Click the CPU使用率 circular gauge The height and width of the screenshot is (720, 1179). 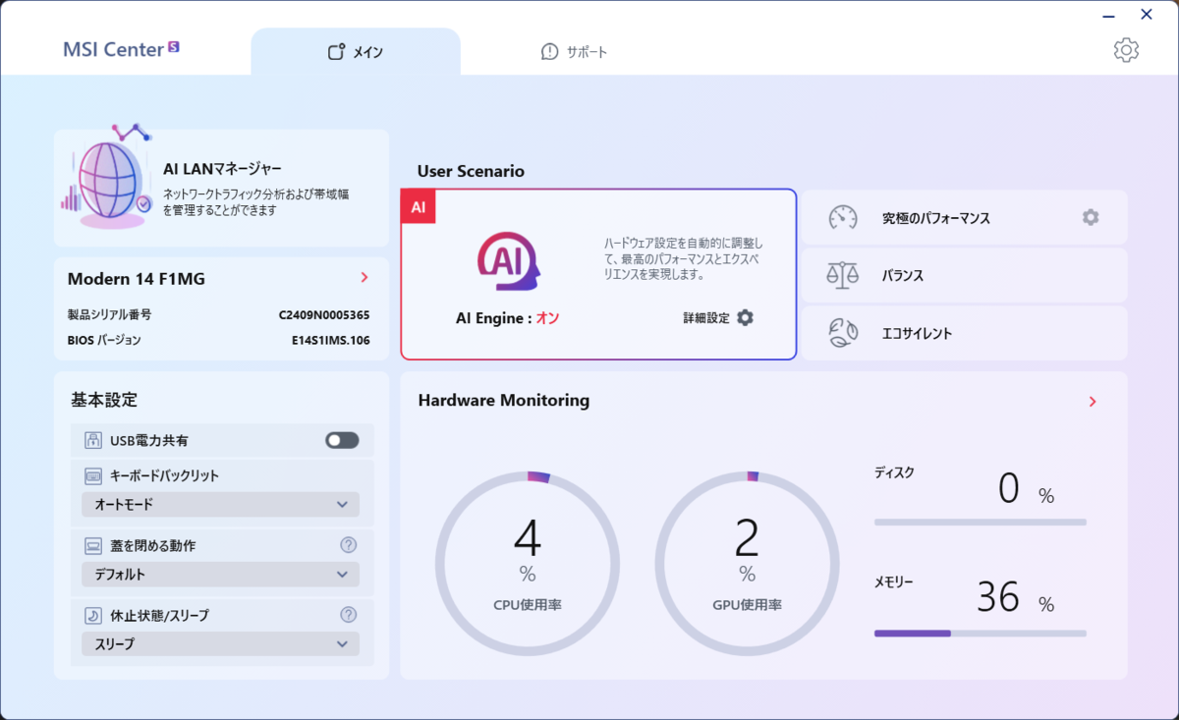click(527, 563)
